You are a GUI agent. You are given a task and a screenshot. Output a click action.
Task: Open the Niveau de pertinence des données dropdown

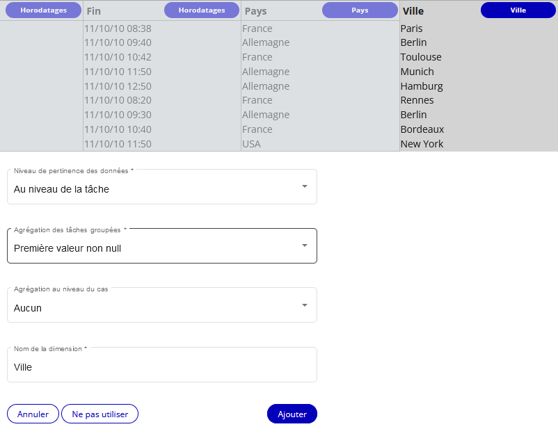coord(161,188)
